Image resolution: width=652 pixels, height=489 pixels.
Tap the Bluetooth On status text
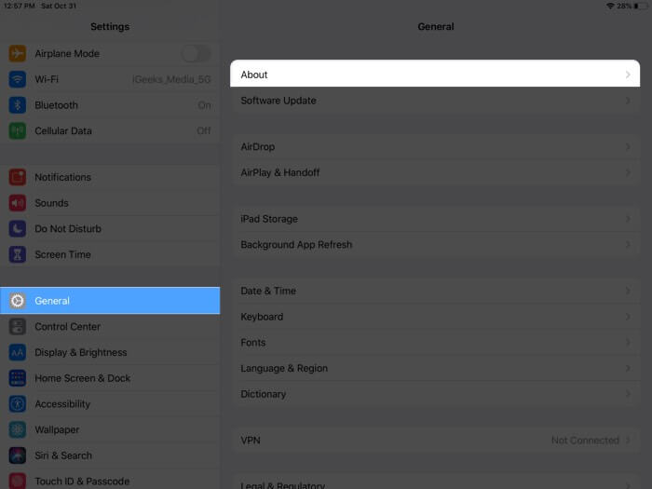point(204,105)
